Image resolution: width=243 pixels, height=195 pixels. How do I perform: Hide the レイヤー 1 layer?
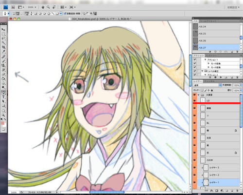click(194, 182)
